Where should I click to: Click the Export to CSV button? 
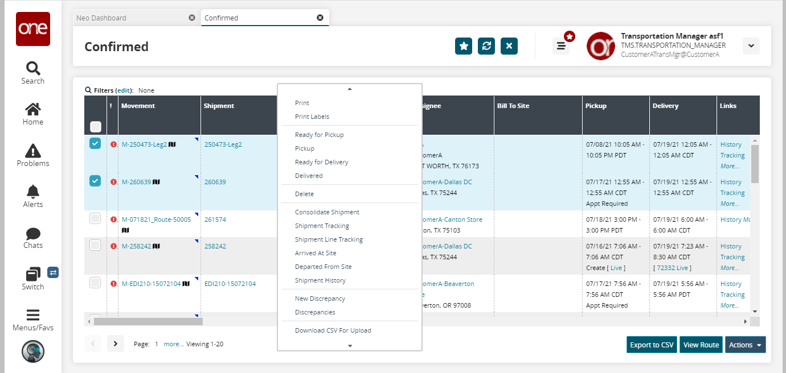(x=652, y=345)
